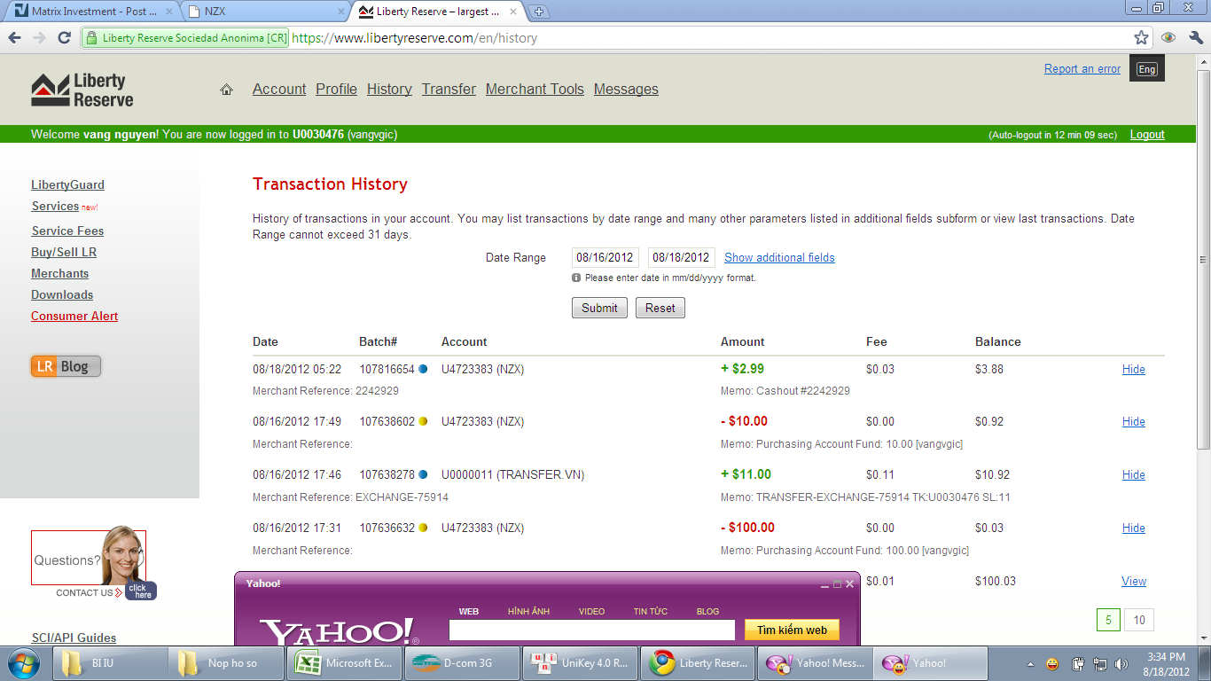Image resolution: width=1211 pixels, height=681 pixels.
Task: Select the VIDEO tab in Yahoo popup
Action: point(591,612)
